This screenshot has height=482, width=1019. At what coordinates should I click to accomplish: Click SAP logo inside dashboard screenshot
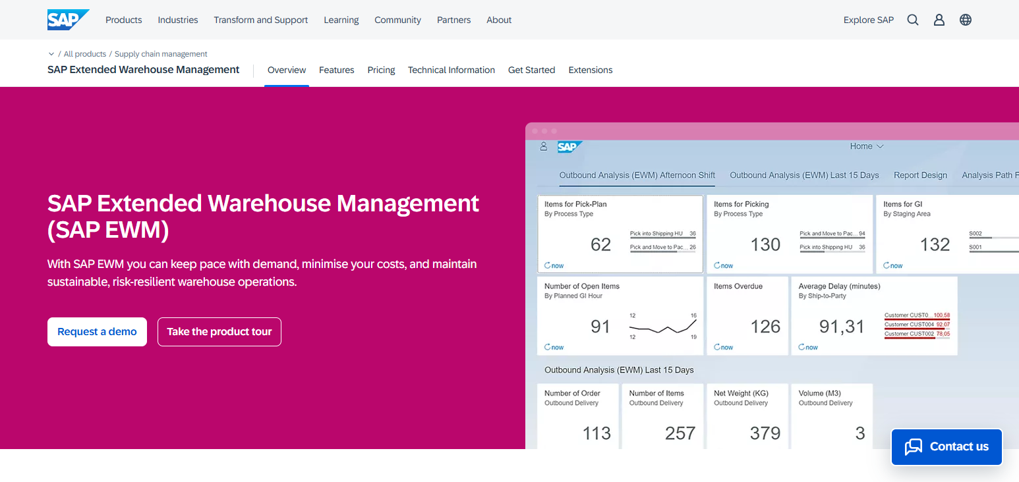[569, 147]
